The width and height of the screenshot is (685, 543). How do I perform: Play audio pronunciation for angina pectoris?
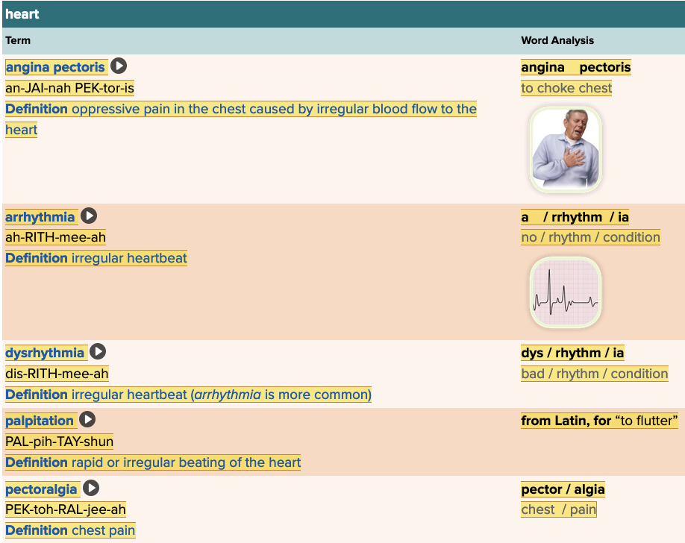pyautogui.click(x=119, y=66)
